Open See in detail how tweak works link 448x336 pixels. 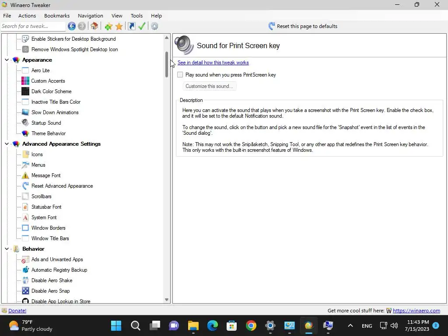click(213, 63)
